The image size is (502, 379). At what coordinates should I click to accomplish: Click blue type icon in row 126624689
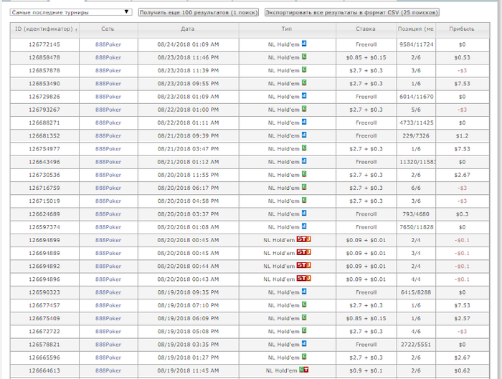(304, 214)
